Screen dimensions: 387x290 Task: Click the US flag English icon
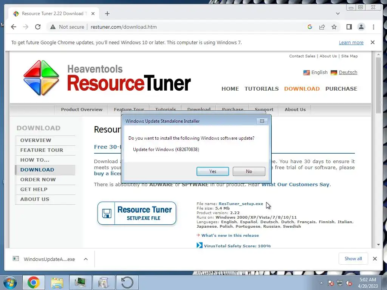pos(307,72)
